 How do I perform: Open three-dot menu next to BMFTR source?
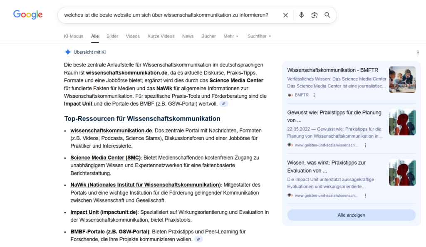click(x=314, y=95)
